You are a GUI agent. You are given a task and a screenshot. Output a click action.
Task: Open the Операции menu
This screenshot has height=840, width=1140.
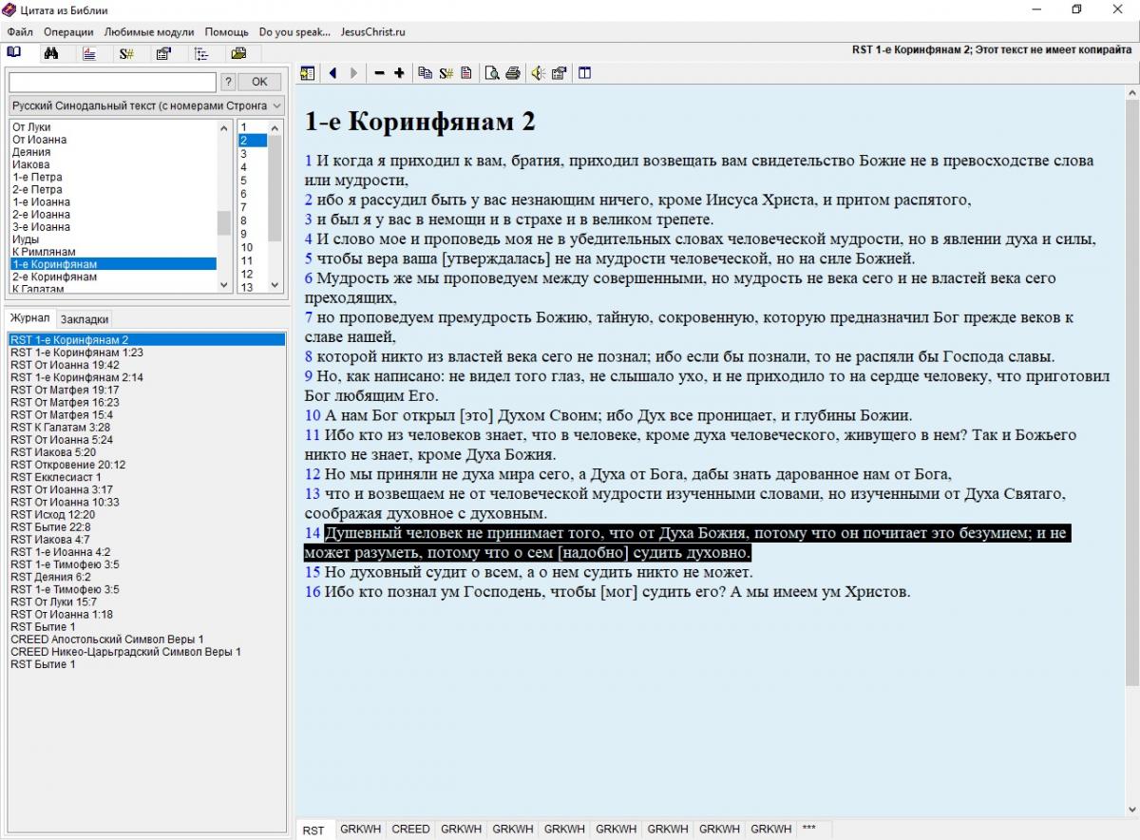tap(68, 31)
